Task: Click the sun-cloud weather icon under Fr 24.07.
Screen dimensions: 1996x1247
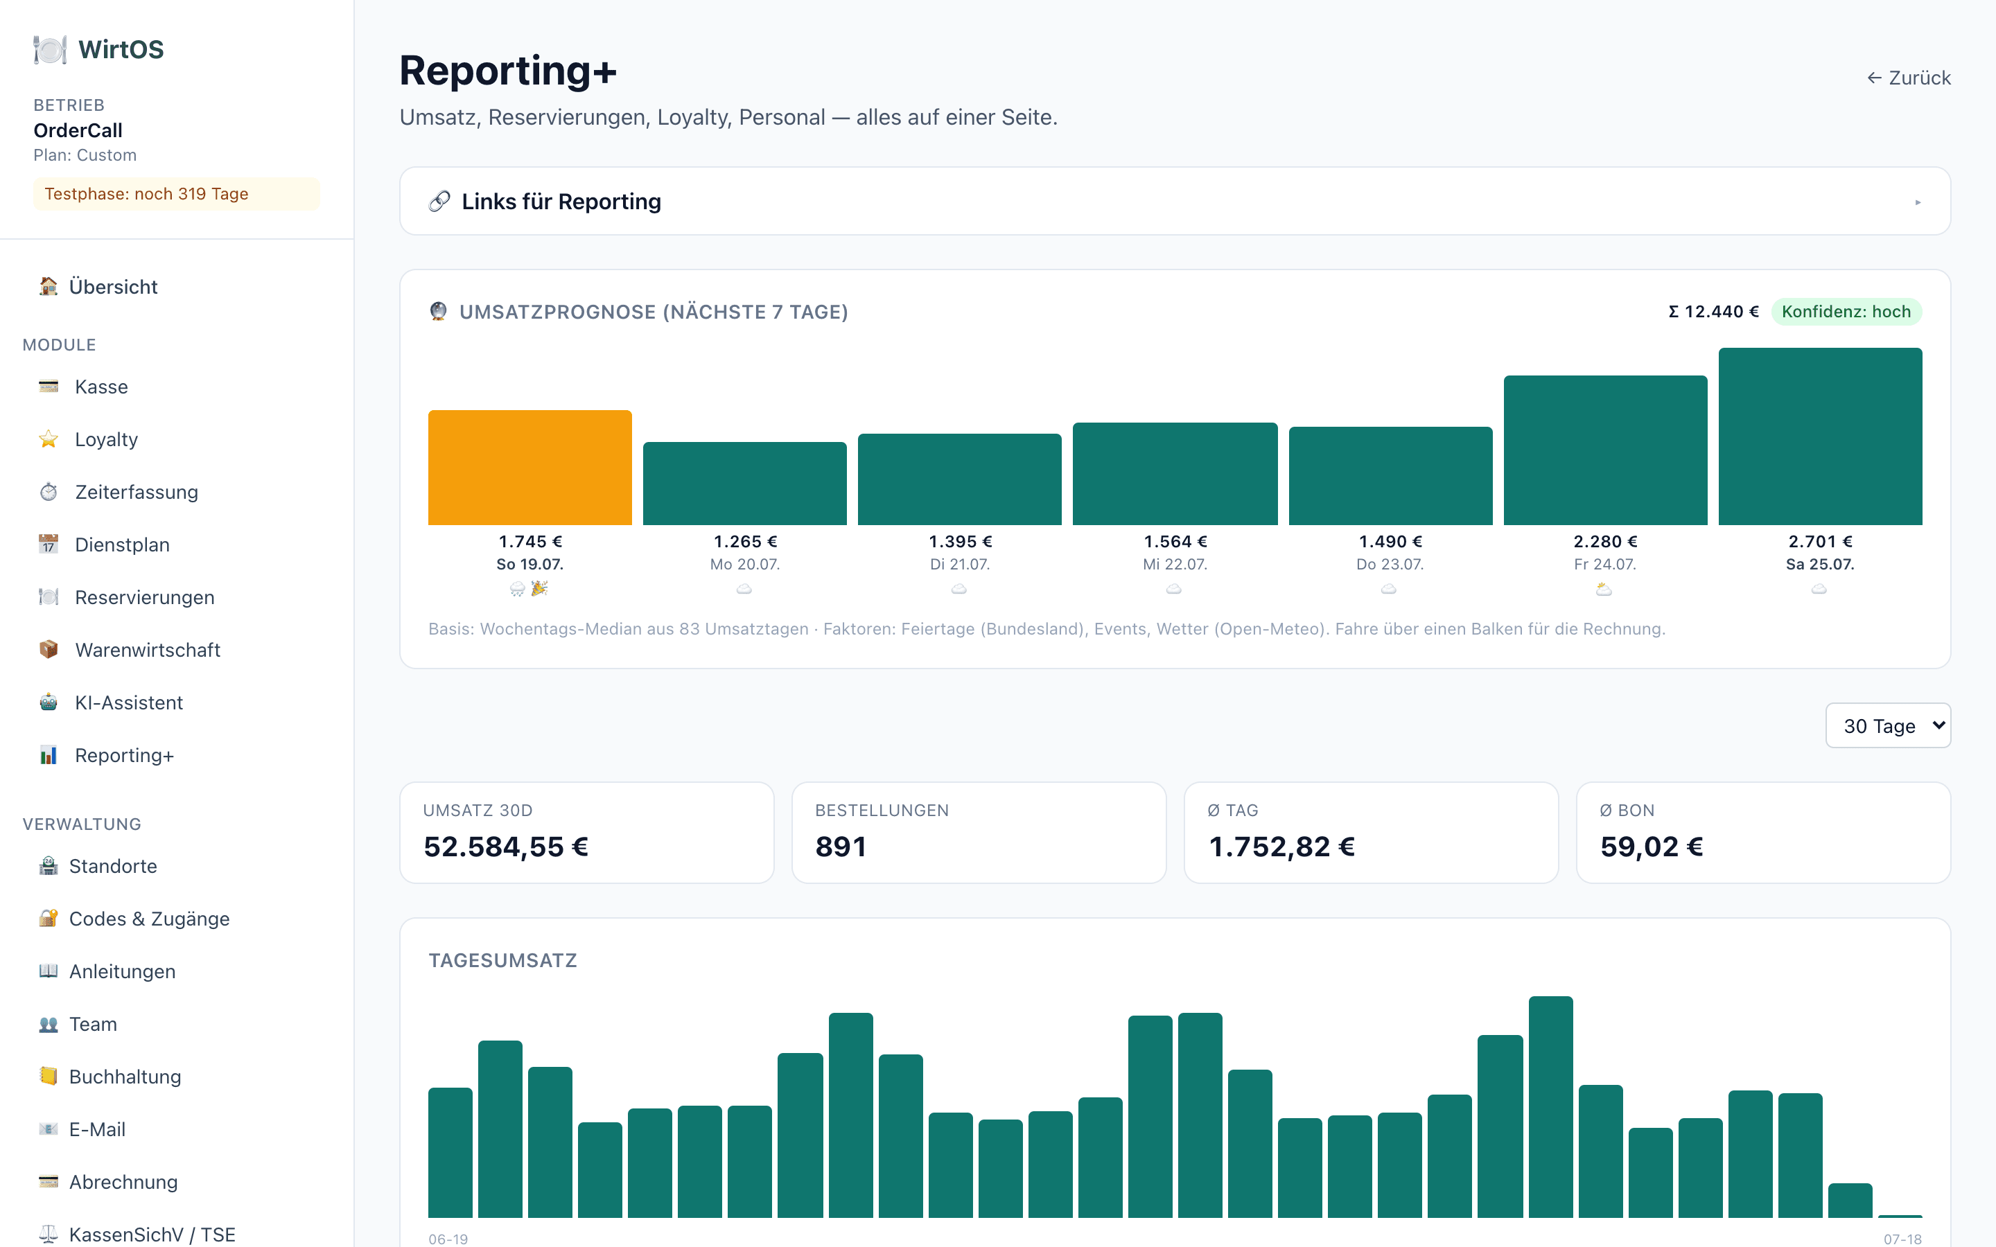Action: 1604,589
